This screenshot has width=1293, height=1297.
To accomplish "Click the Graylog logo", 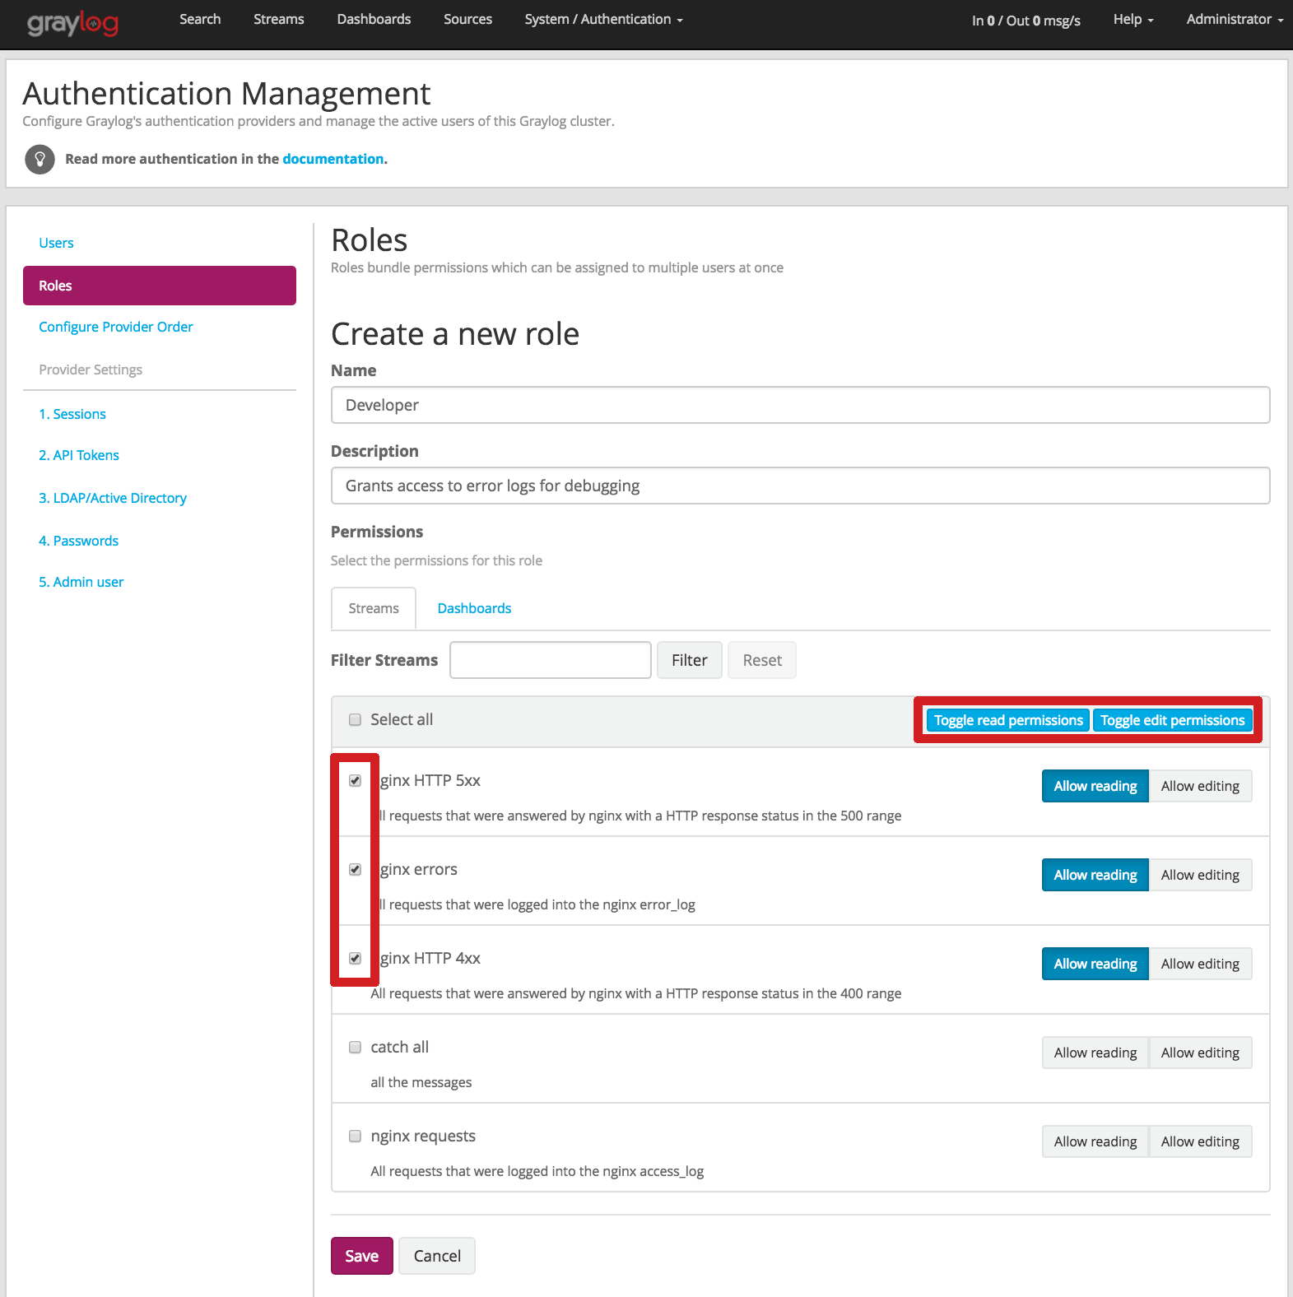I will [73, 23].
